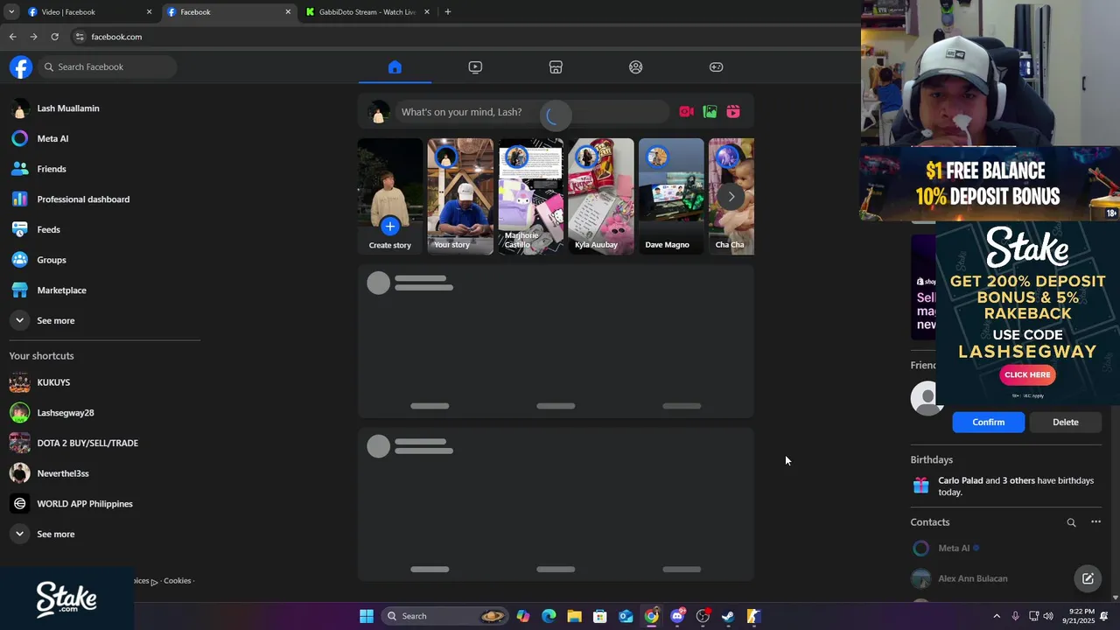Close the GabbiDoto Stream tab
The width and height of the screenshot is (1120, 630).
[x=427, y=12]
